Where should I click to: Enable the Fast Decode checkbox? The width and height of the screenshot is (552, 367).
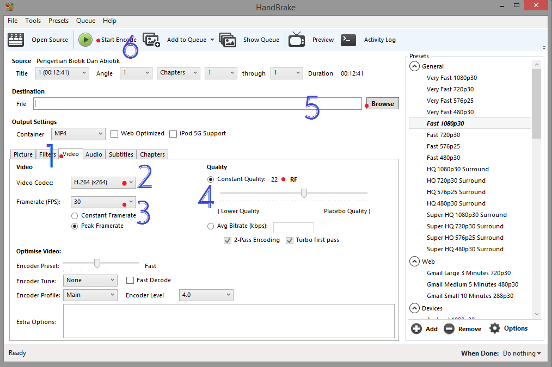130,280
